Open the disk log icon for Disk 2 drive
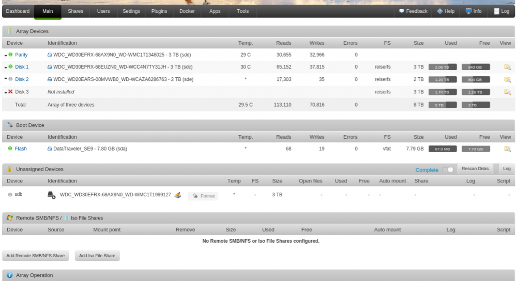Screen dimensions: 517x283 pos(50,79)
